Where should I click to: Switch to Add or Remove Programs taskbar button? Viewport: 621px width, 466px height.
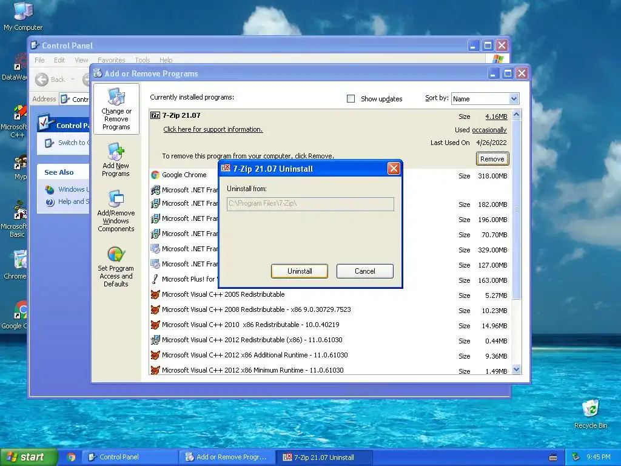[227, 458]
